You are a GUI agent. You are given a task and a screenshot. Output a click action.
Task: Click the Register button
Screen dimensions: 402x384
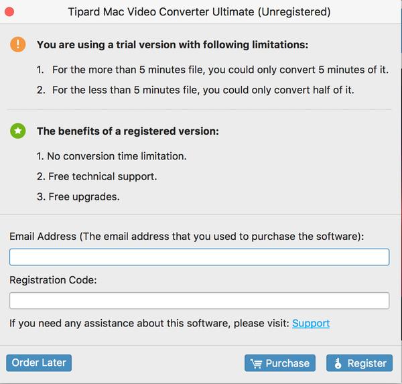359,363
